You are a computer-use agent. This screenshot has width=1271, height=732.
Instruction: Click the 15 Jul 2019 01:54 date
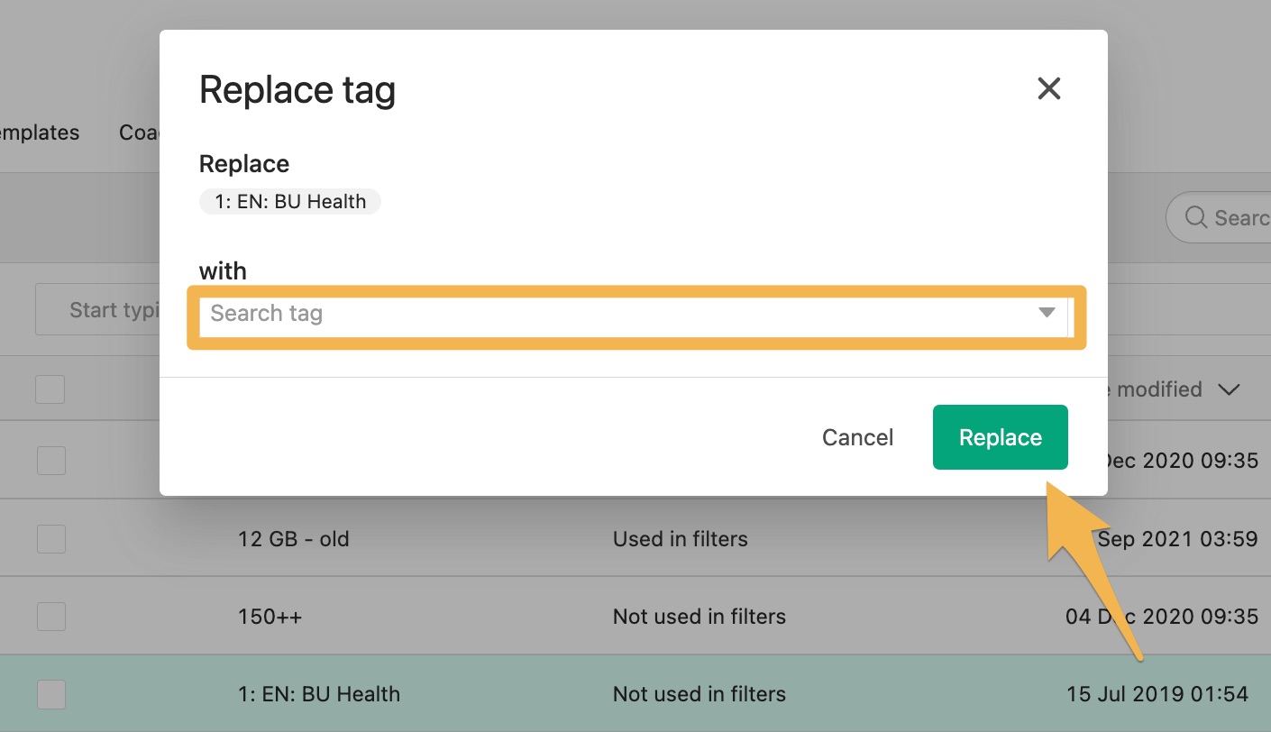click(x=1157, y=694)
